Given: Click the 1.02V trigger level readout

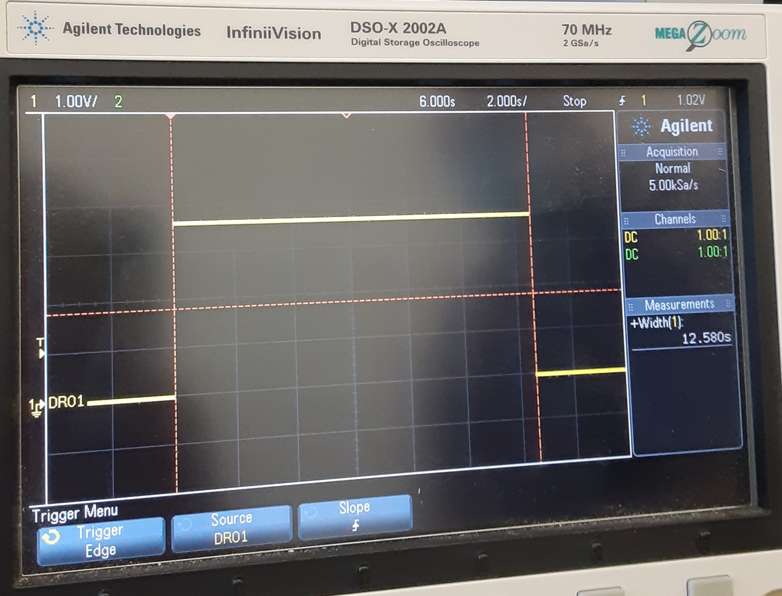Looking at the screenshot, I should (x=691, y=100).
